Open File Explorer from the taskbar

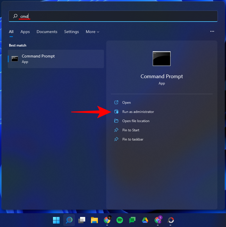click(x=94, y=220)
